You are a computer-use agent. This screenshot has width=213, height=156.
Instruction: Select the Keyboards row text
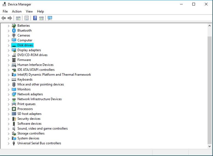pos(25,79)
